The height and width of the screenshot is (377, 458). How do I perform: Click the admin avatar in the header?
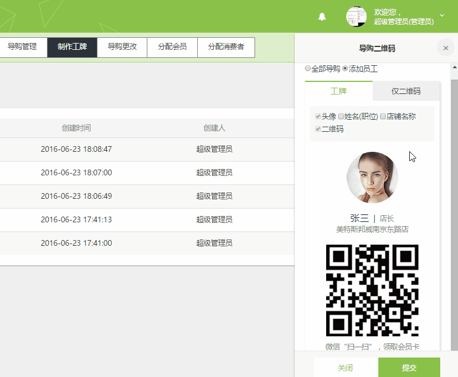point(357,17)
